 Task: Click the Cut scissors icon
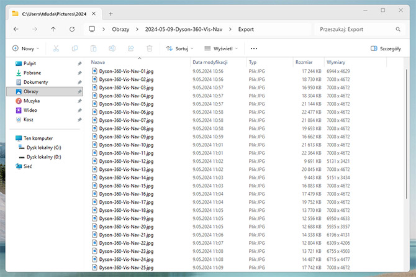[56, 48]
